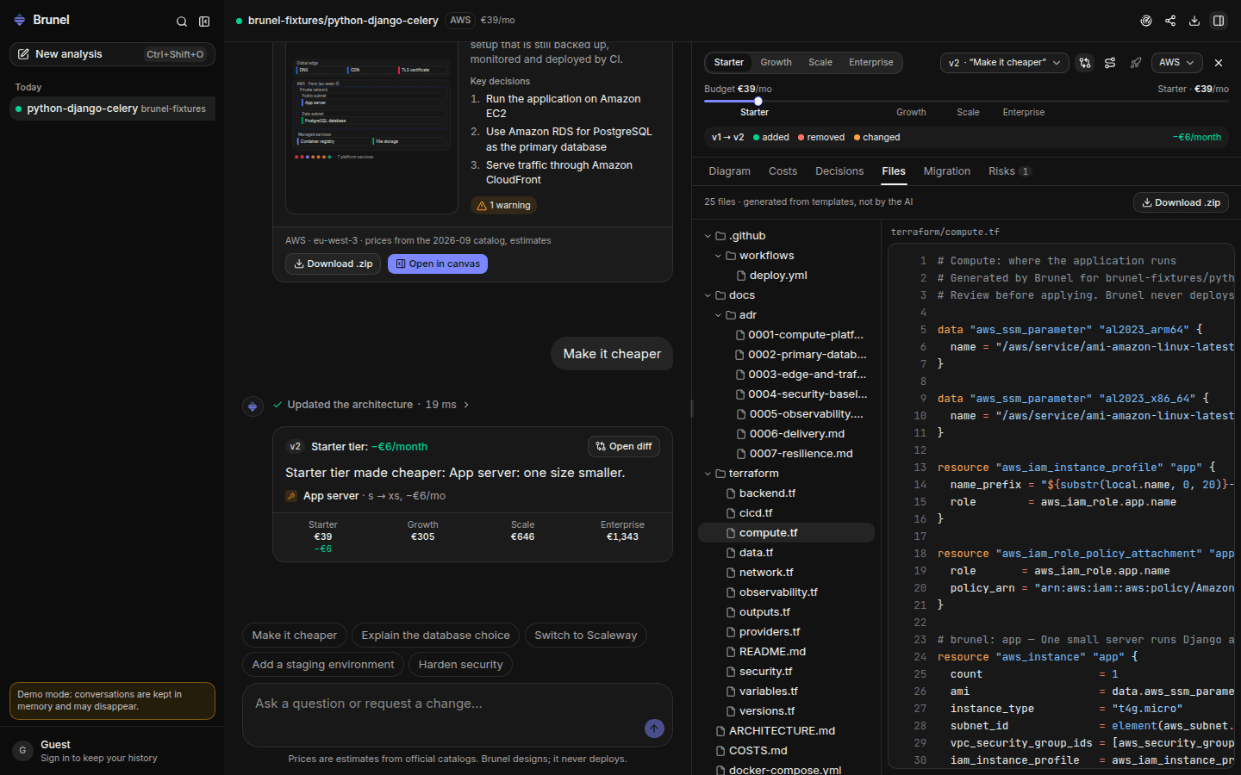This screenshot has width=1241, height=775.
Task: Open python-django-celery in the sidebar history
Action: (112, 108)
